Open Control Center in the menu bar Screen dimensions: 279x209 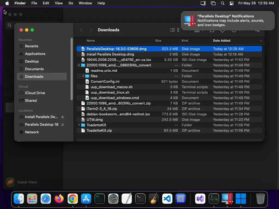click(x=232, y=3)
